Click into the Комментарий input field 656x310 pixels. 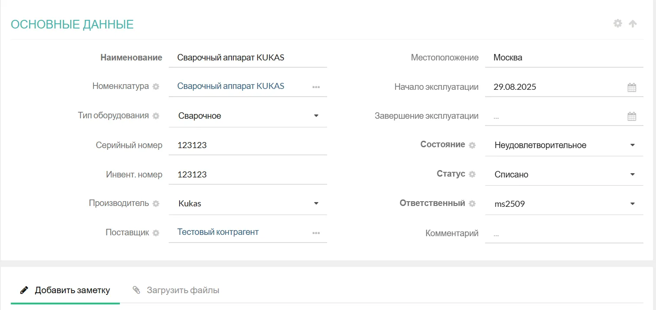point(563,234)
